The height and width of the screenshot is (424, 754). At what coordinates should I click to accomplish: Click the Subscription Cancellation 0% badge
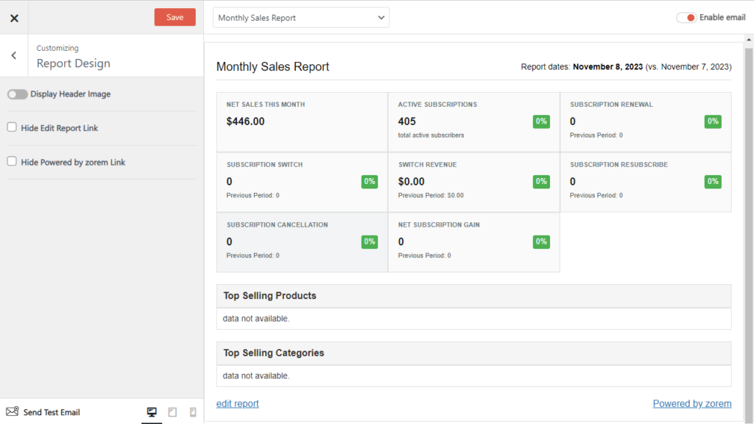370,241
